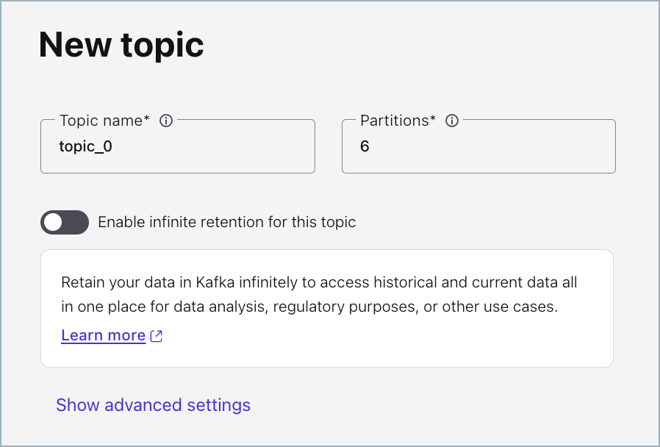660x447 pixels.
Task: Click the infinite retention description panel
Action: pos(326,308)
